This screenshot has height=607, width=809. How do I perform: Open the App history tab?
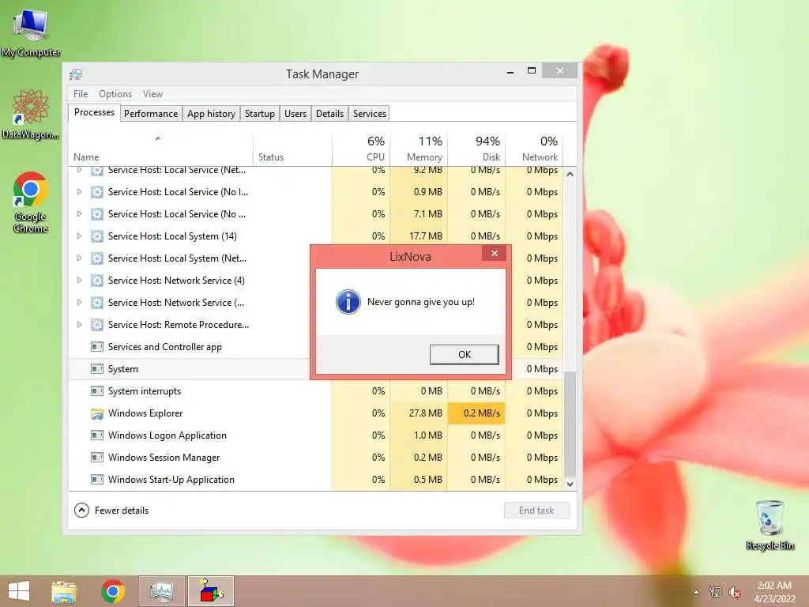click(x=211, y=114)
